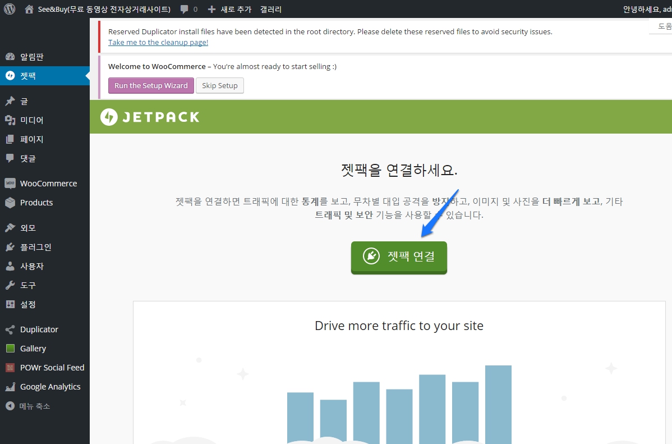This screenshot has width=672, height=444.
Task: Click the plus icon for 새로 추가
Action: pyautogui.click(x=211, y=9)
